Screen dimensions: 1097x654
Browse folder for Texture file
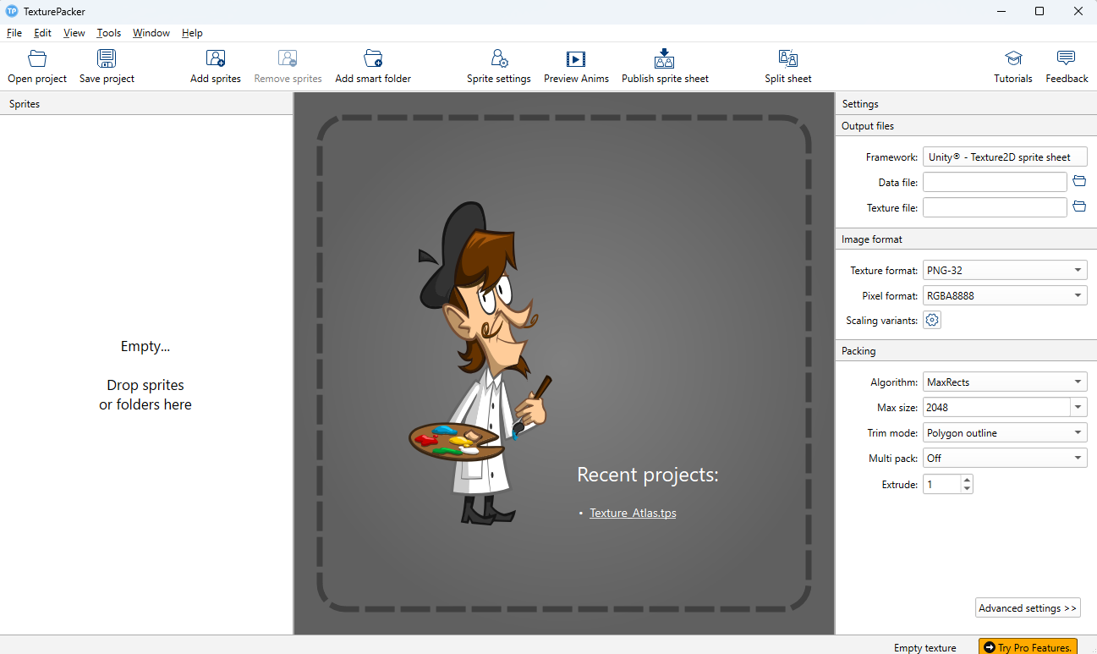pyautogui.click(x=1079, y=207)
